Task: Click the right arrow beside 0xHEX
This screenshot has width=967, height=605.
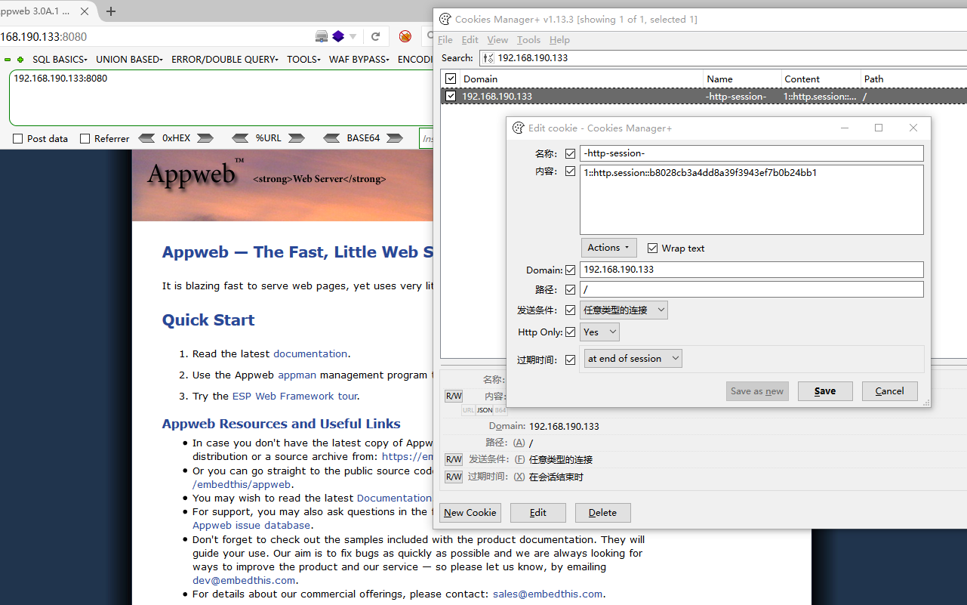Action: [x=205, y=138]
